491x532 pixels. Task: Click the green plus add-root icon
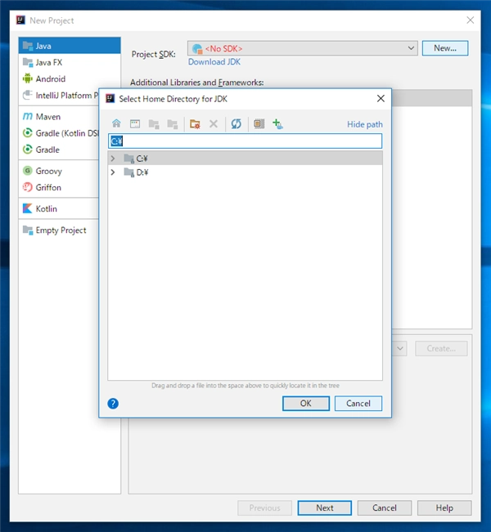coord(277,123)
